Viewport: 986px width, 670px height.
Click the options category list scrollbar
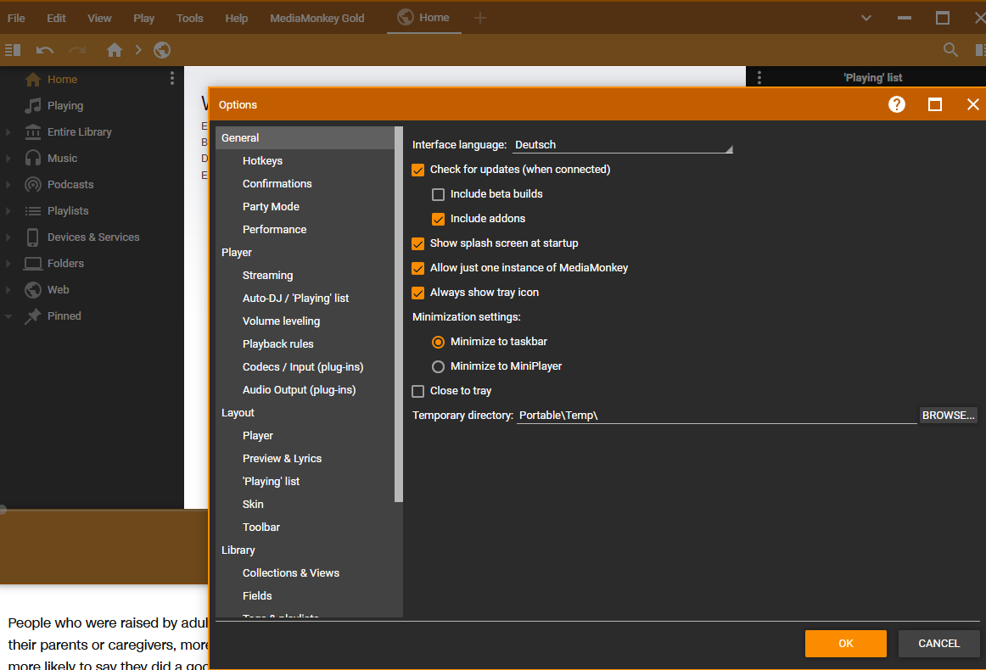coord(399,314)
